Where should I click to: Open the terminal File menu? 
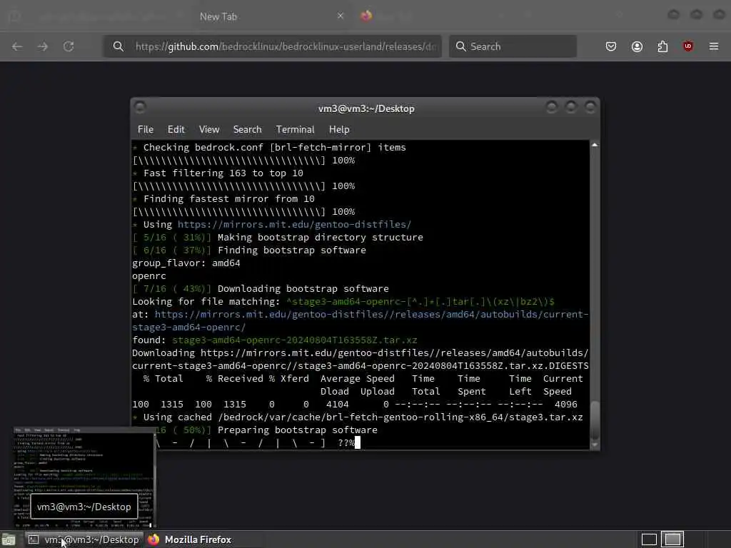pyautogui.click(x=146, y=130)
